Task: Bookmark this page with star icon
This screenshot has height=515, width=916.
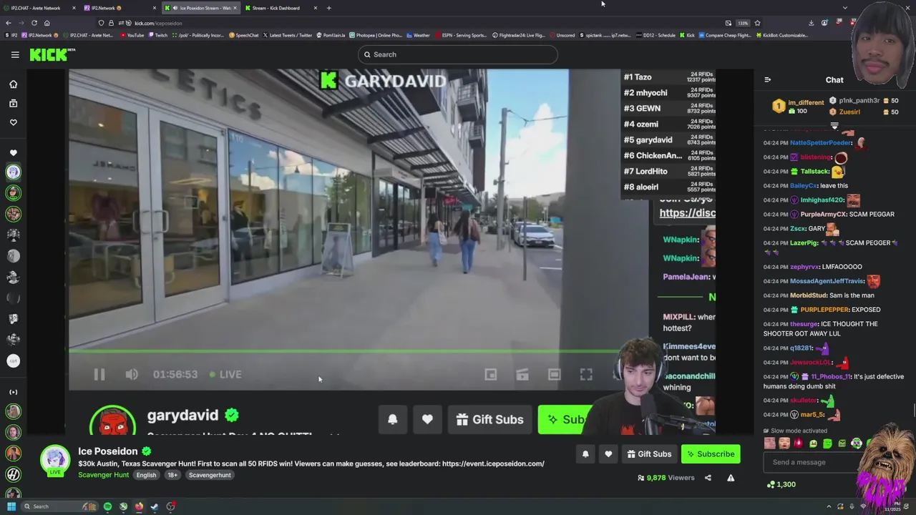Action: coord(757,23)
